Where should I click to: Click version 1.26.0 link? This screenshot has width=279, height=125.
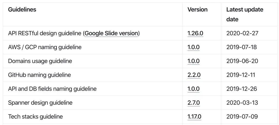tap(195, 33)
